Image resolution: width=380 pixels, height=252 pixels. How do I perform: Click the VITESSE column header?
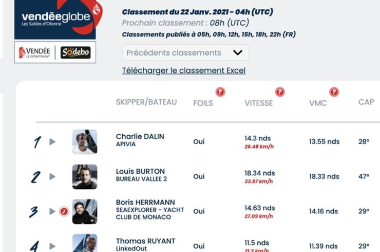(x=259, y=103)
